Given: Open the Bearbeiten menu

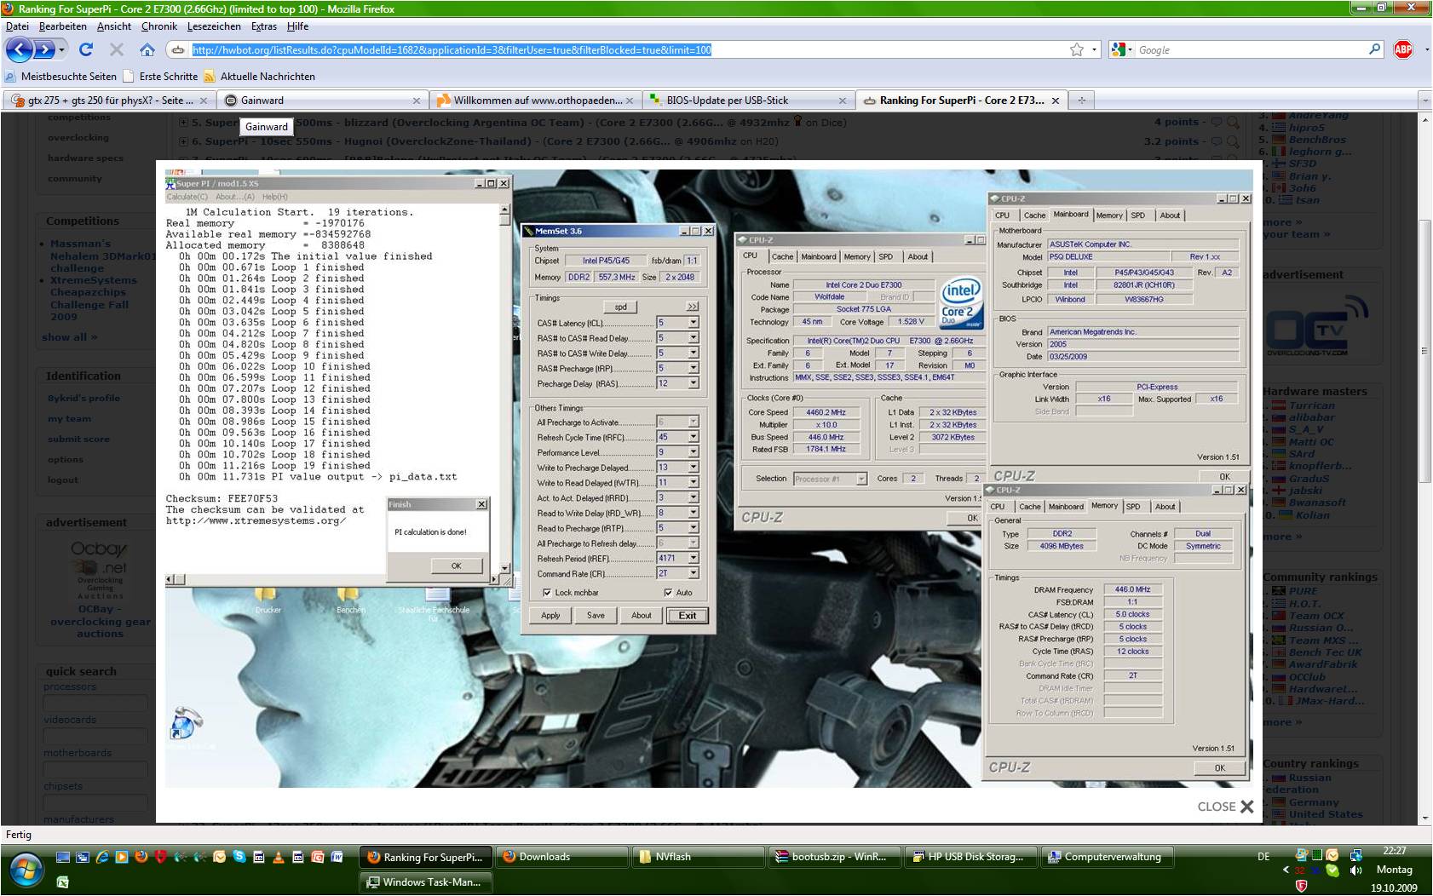Looking at the screenshot, I should pyautogui.click(x=63, y=26).
